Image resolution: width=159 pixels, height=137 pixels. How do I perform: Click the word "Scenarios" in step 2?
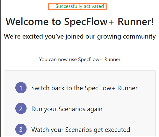pyautogui.click(x=72, y=109)
